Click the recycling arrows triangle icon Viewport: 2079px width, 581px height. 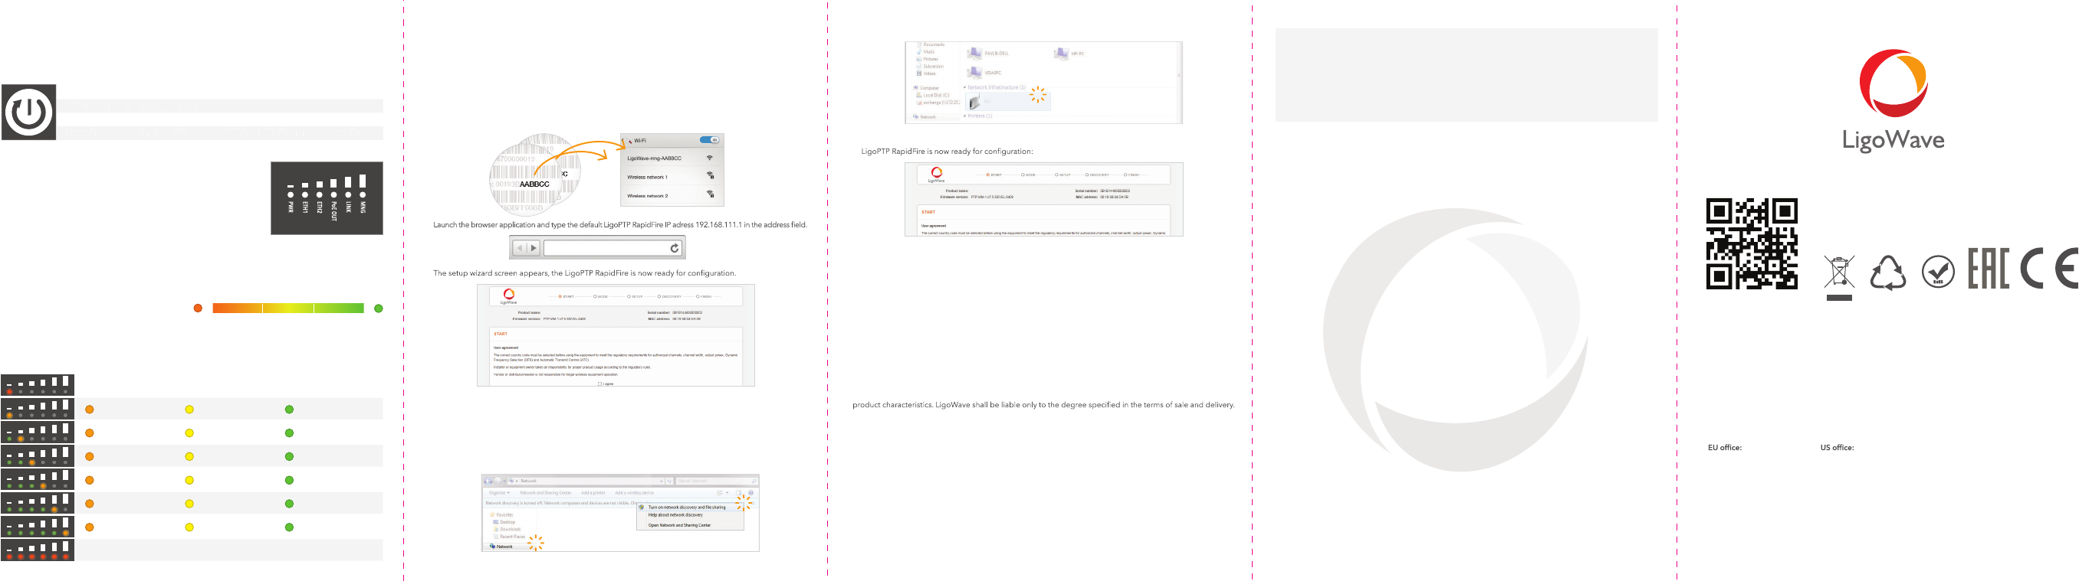click(1887, 273)
